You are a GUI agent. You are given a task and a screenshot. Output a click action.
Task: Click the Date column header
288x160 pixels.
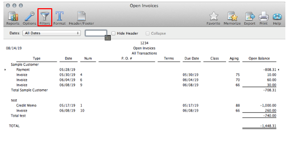[x=68, y=58]
